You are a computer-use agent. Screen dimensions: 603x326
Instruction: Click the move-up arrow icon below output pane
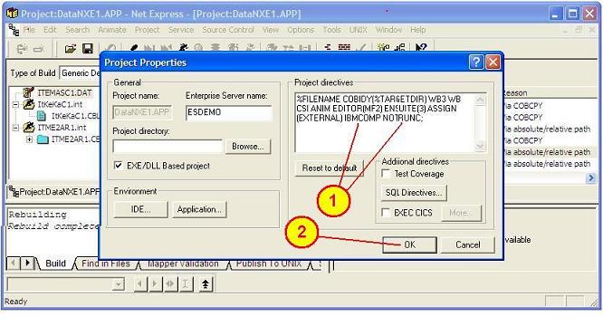[x=206, y=284]
